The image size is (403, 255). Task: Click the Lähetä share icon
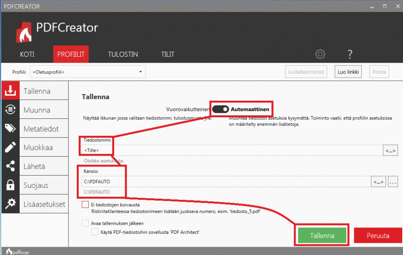(x=11, y=166)
